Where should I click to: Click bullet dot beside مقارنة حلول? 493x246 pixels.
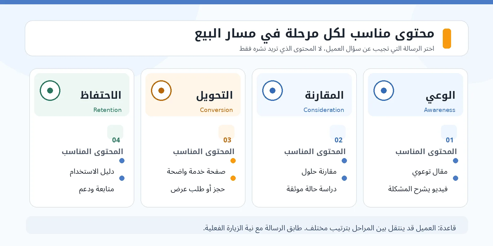(344, 161)
